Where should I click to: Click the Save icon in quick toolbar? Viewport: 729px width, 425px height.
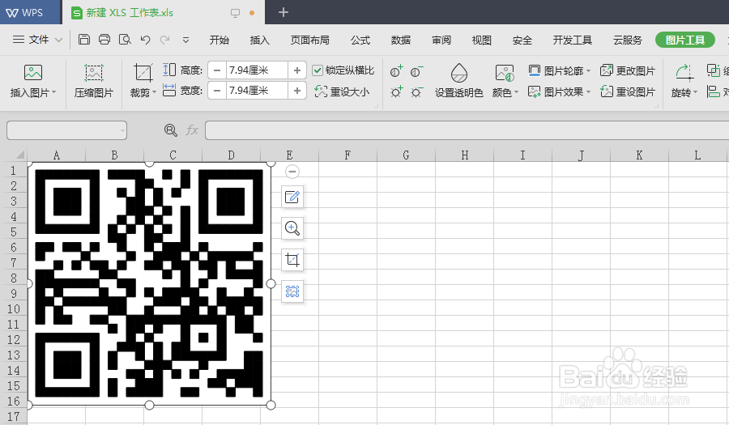coord(83,40)
